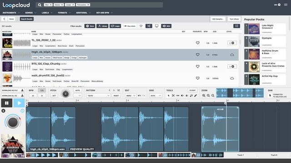
Task: Go to Home tab
Action: (11, 19)
